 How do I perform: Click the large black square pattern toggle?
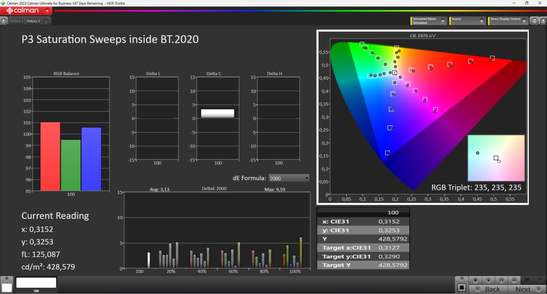pos(462,288)
